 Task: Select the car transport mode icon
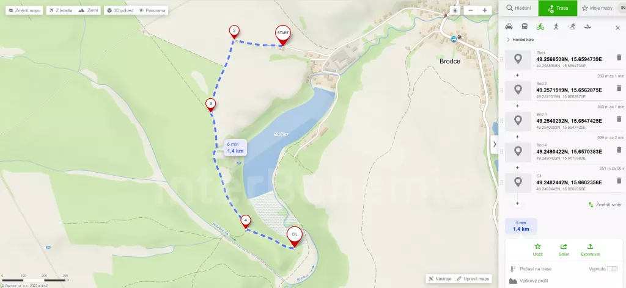coord(509,27)
